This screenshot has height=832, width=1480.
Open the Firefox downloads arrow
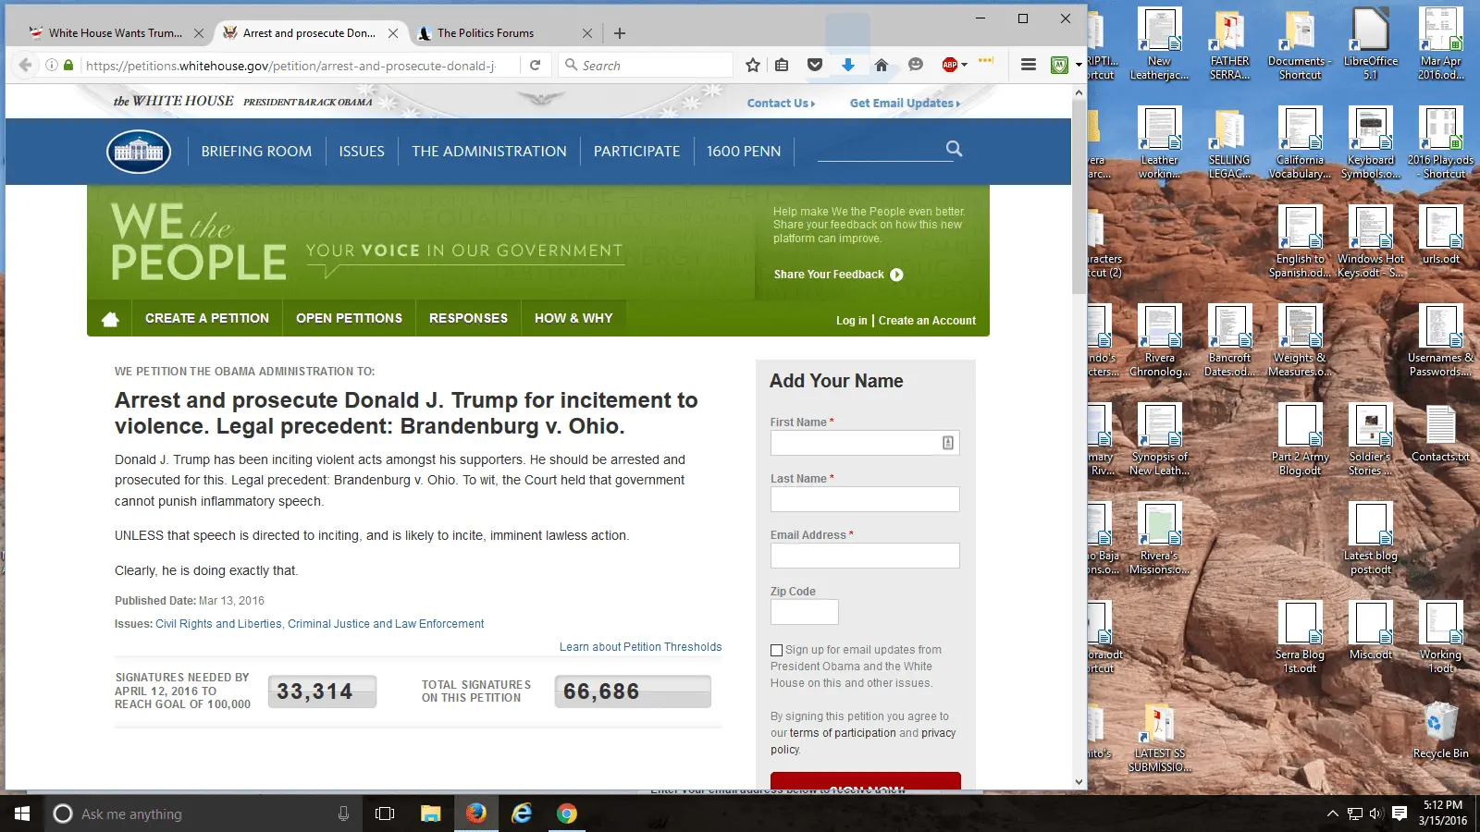coord(848,66)
